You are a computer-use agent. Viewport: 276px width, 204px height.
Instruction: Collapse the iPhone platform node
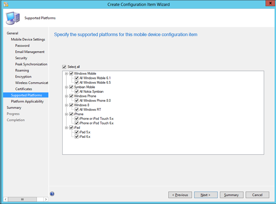pos(66,114)
